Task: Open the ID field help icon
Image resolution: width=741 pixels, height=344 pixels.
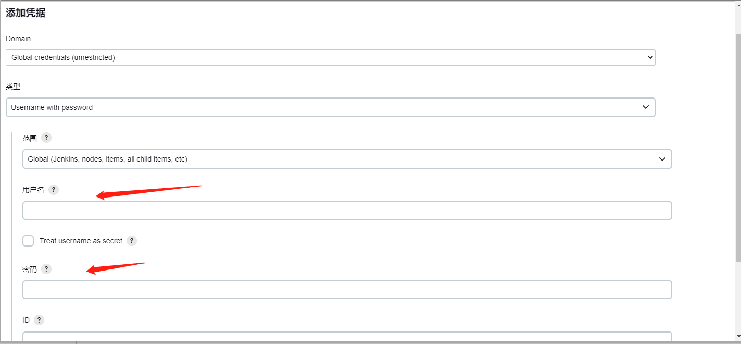Action: (x=39, y=320)
